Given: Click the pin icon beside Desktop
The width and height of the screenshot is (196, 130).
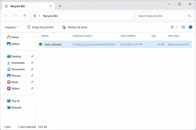Looking at the screenshot, I should tap(32, 56).
